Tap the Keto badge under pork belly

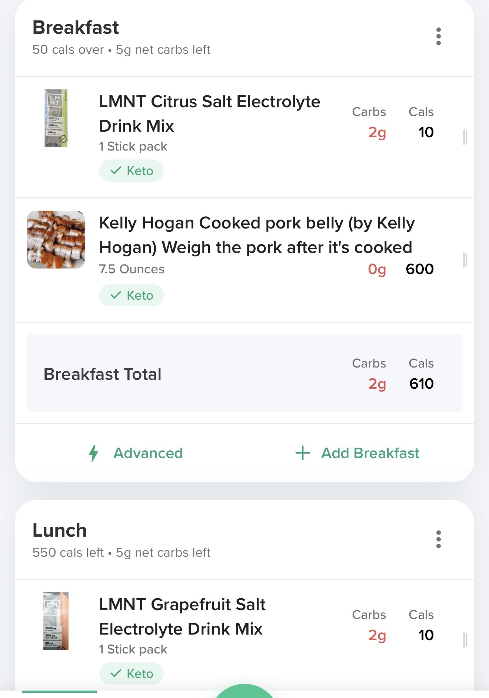pyautogui.click(x=132, y=296)
